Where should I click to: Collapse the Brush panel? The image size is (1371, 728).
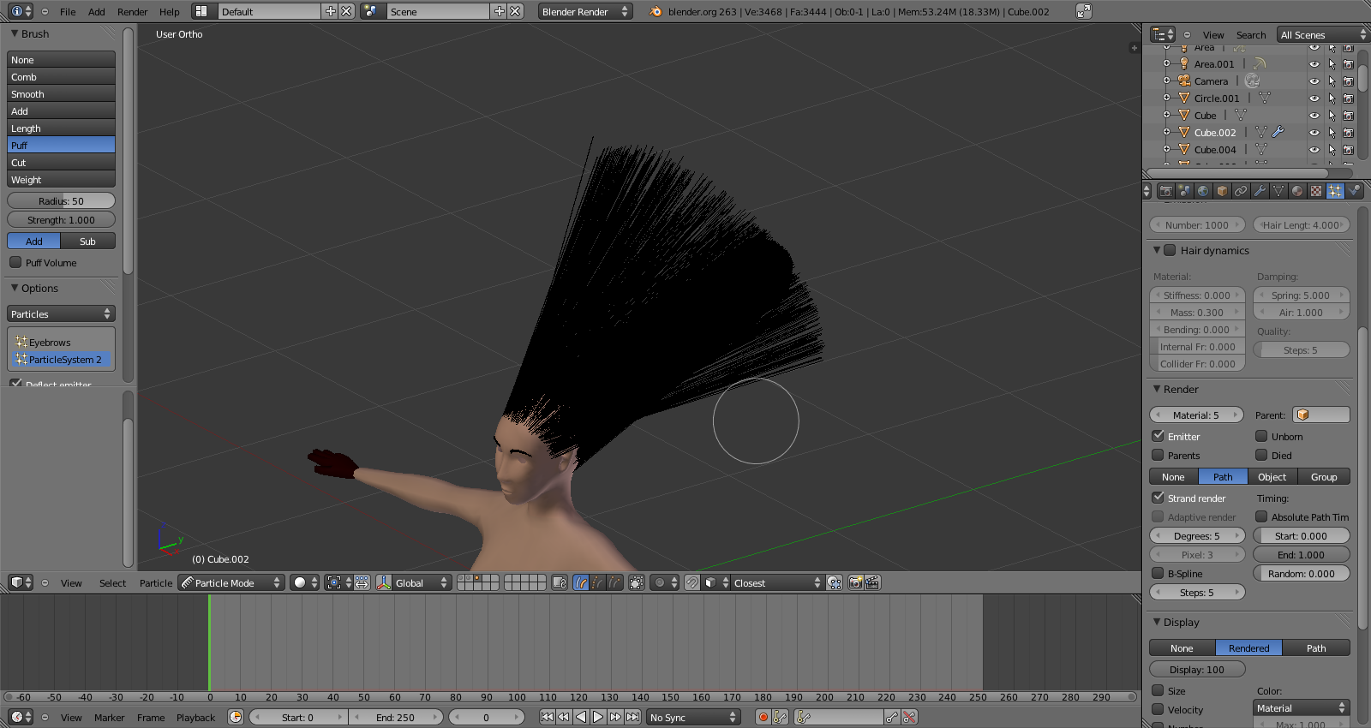pos(15,33)
